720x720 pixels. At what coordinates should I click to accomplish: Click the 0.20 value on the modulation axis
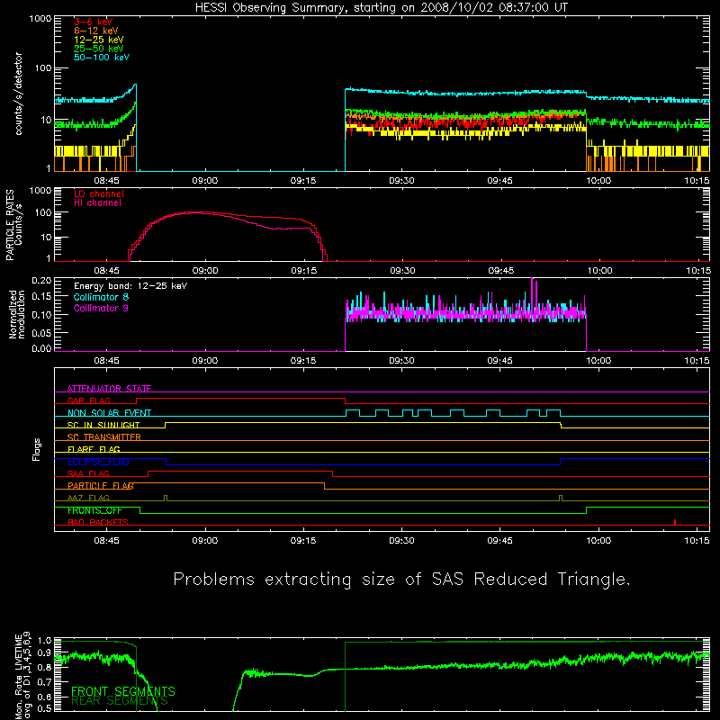pyautogui.click(x=41, y=280)
